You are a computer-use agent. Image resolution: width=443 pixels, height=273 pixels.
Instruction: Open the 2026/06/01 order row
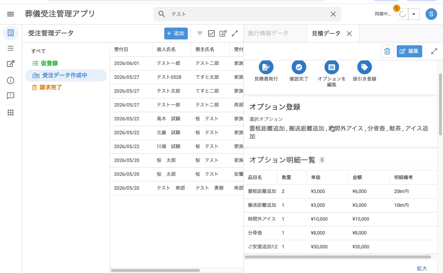click(177, 63)
